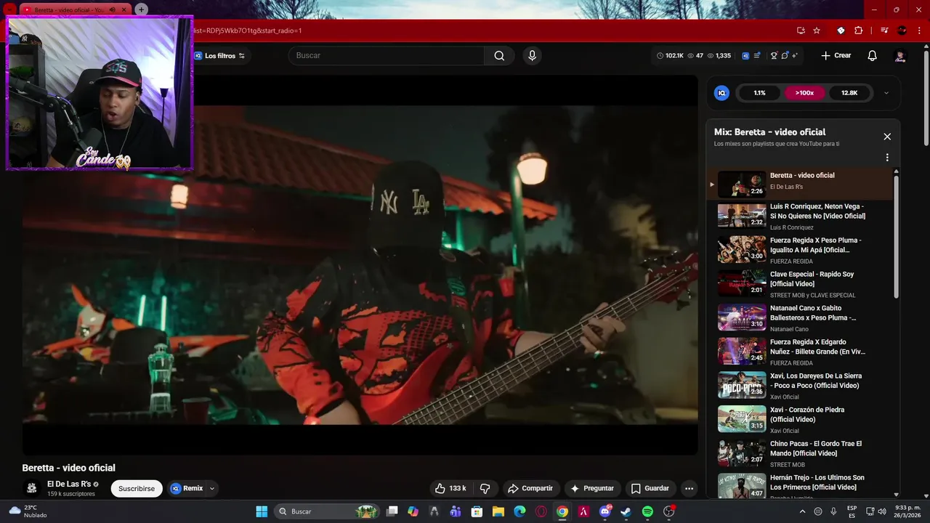
Task: Mute the tab via speaker icon
Action: [x=113, y=9]
